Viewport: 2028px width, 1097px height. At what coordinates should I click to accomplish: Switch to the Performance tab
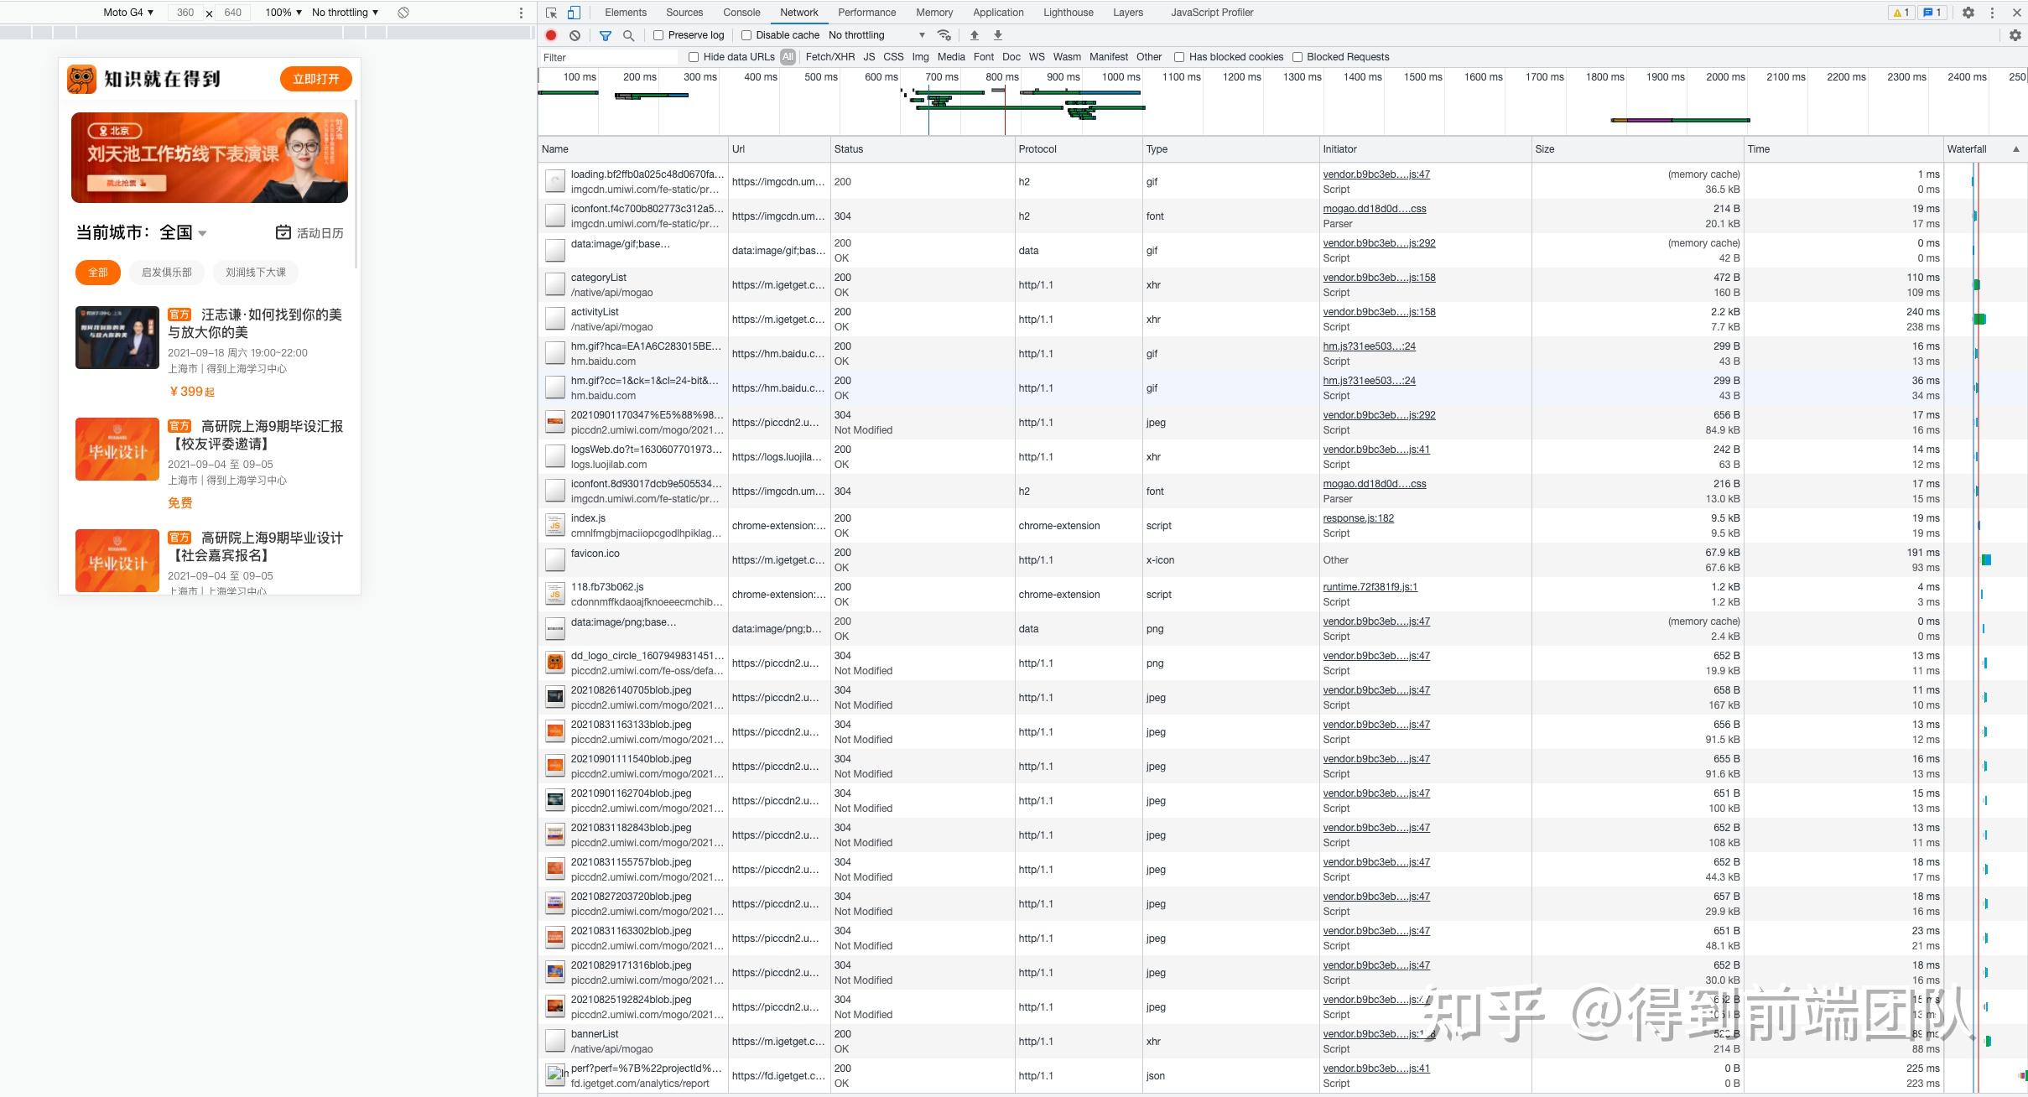pyautogui.click(x=866, y=13)
